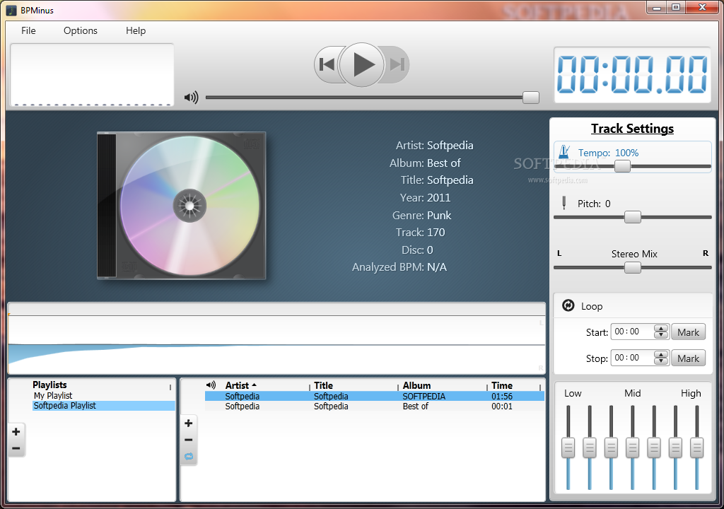Mark the loop Stop position
724x509 pixels.
click(x=688, y=358)
